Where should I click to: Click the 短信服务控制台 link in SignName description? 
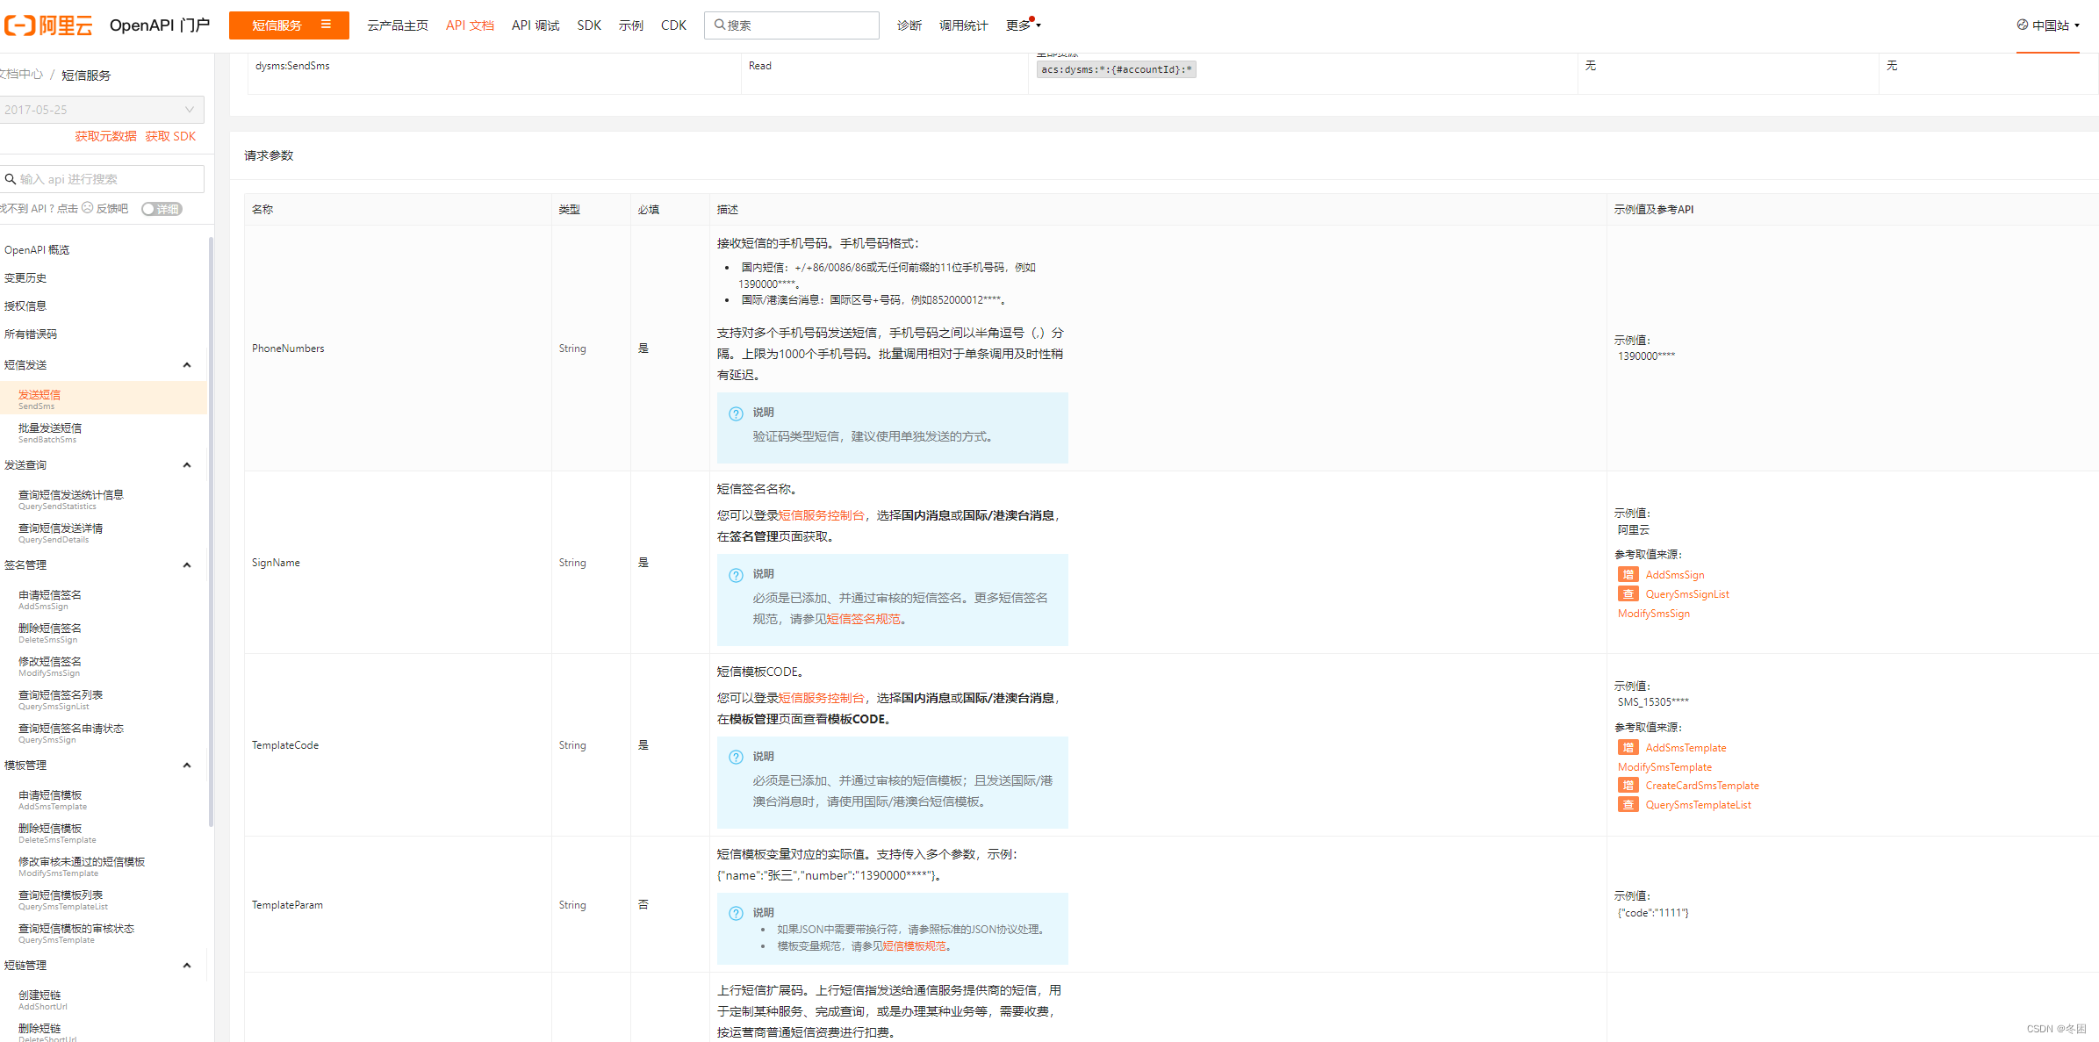click(x=821, y=515)
